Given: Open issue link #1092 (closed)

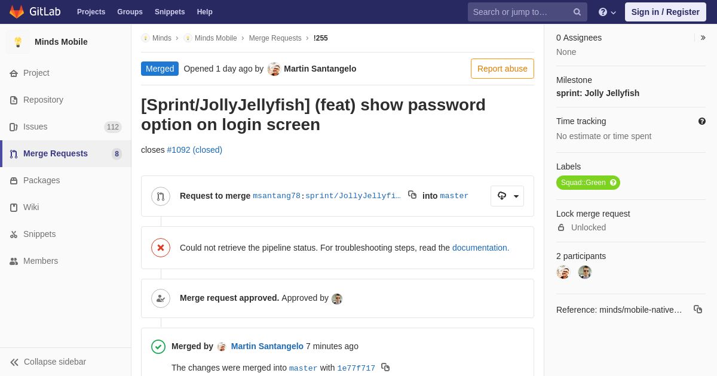Looking at the screenshot, I should [x=195, y=150].
